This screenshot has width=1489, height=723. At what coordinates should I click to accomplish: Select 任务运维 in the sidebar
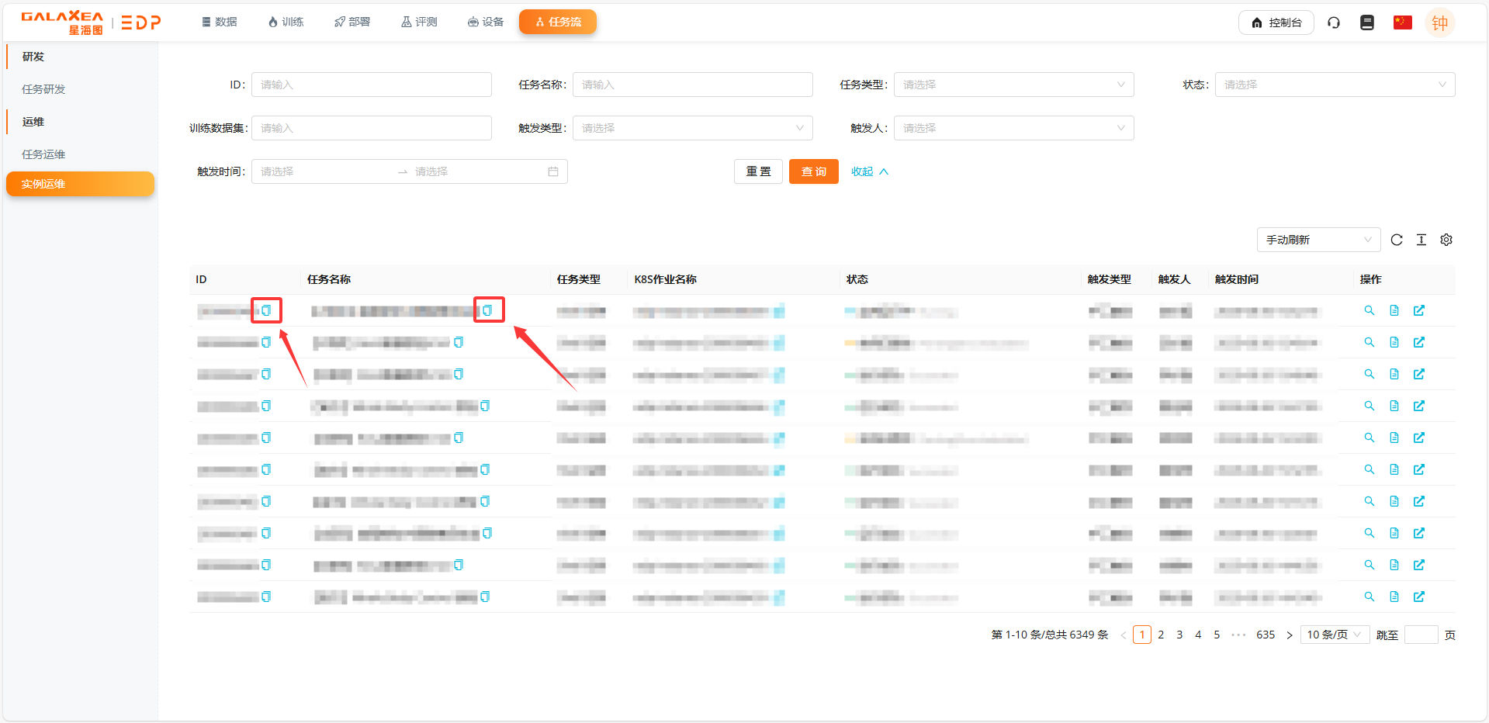click(x=43, y=154)
